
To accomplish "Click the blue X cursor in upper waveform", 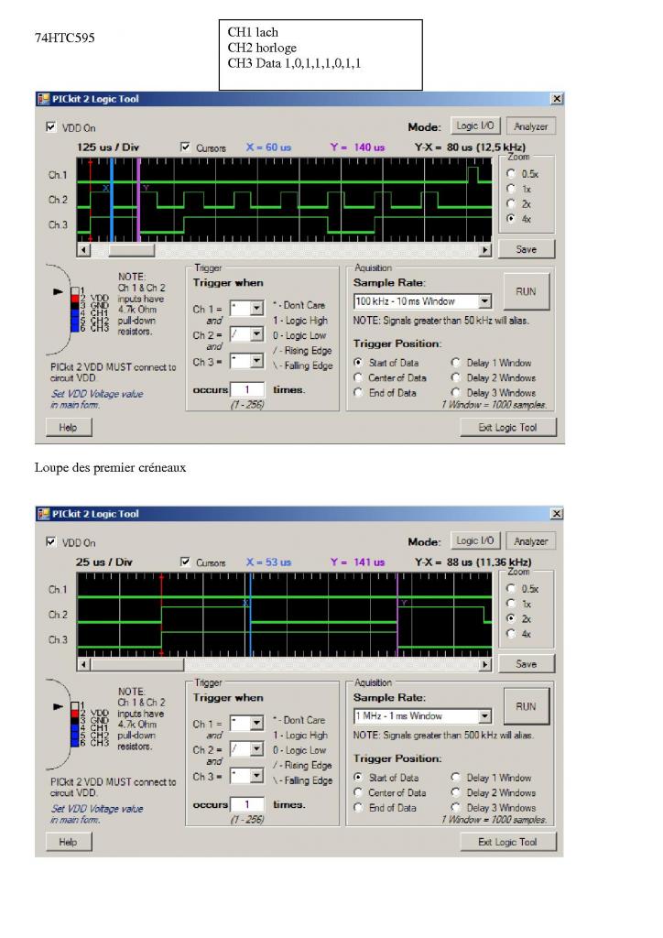I will tap(111, 200).
